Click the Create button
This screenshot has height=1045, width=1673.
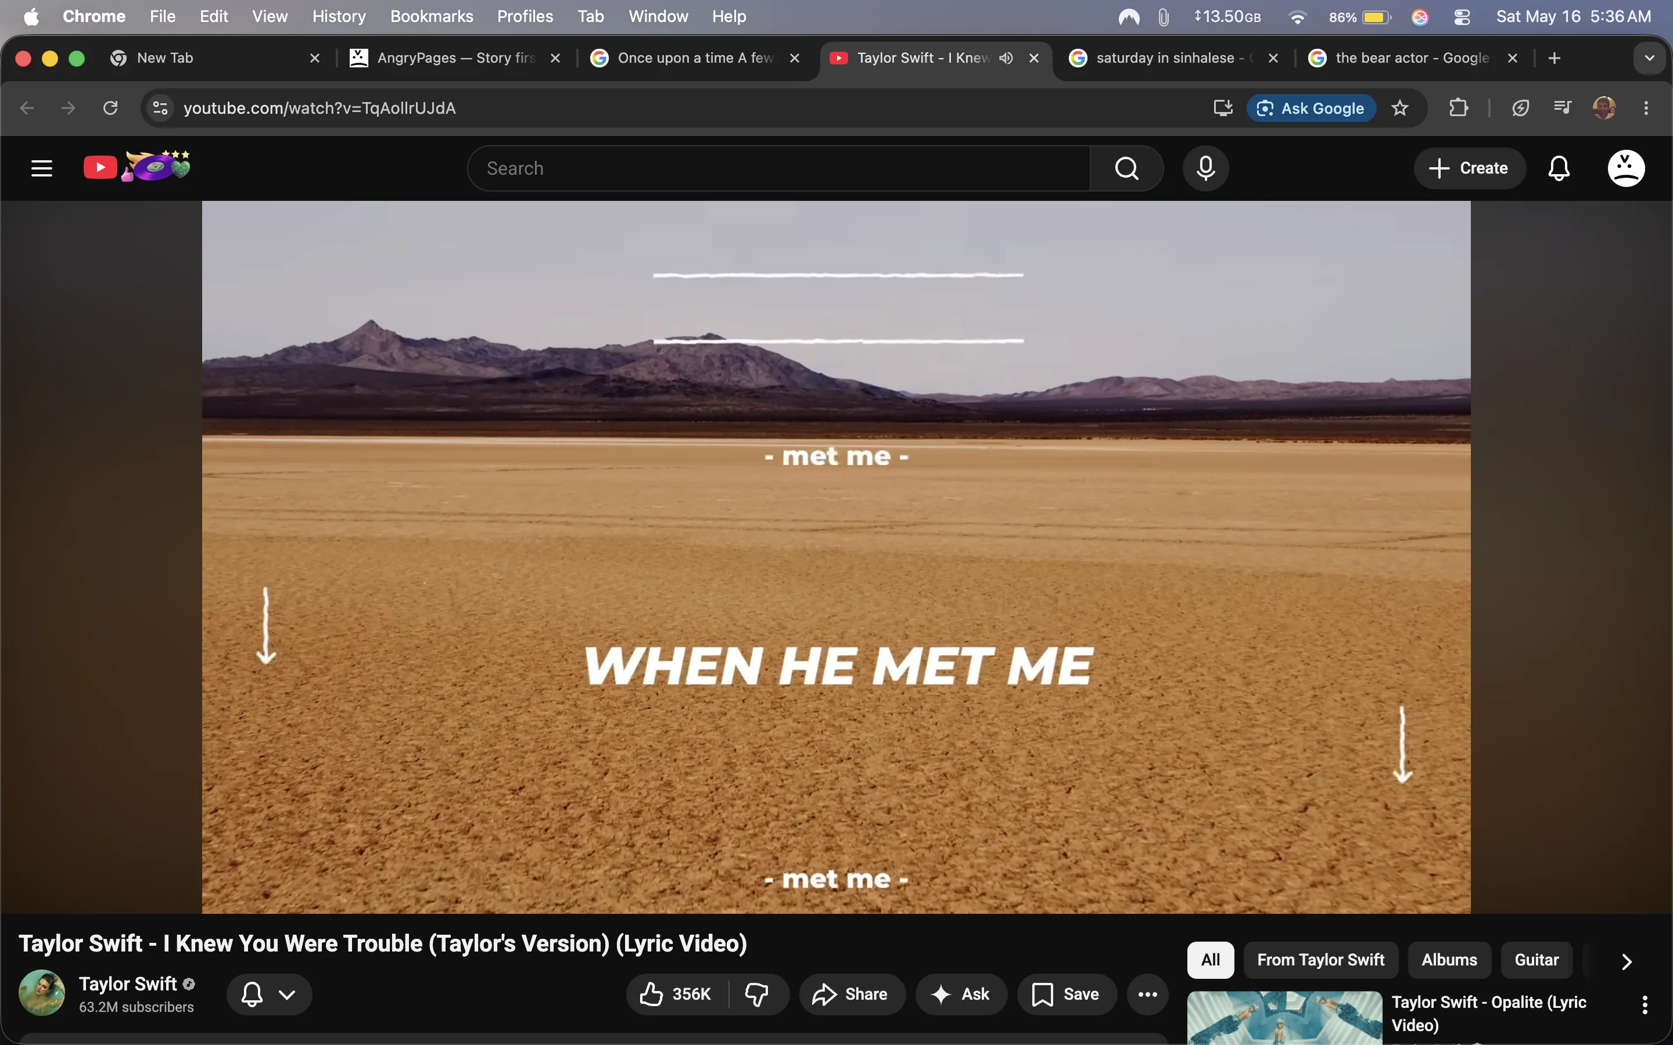(1469, 168)
